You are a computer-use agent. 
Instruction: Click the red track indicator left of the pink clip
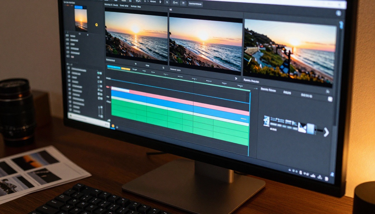[x=108, y=87]
